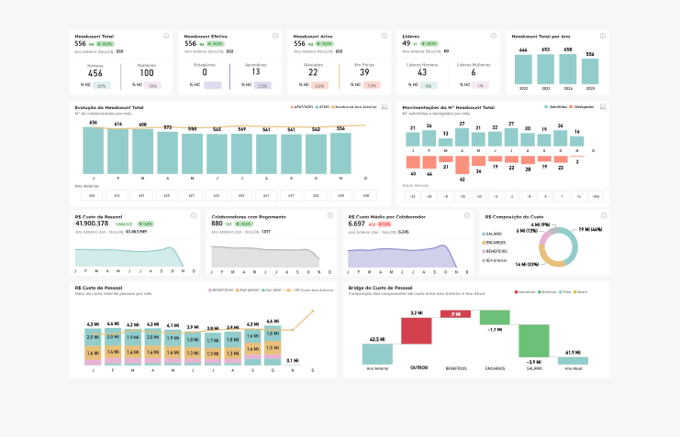Screen dimensions: 680x437
Task: Open info icon on Composição do Custo card
Action: click(x=604, y=215)
